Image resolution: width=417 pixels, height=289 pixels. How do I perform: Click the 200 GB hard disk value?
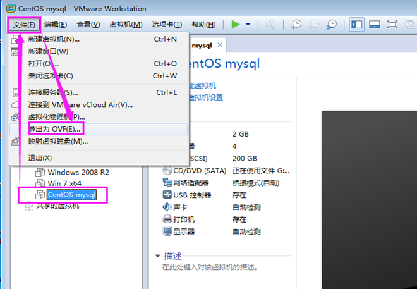(x=245, y=158)
